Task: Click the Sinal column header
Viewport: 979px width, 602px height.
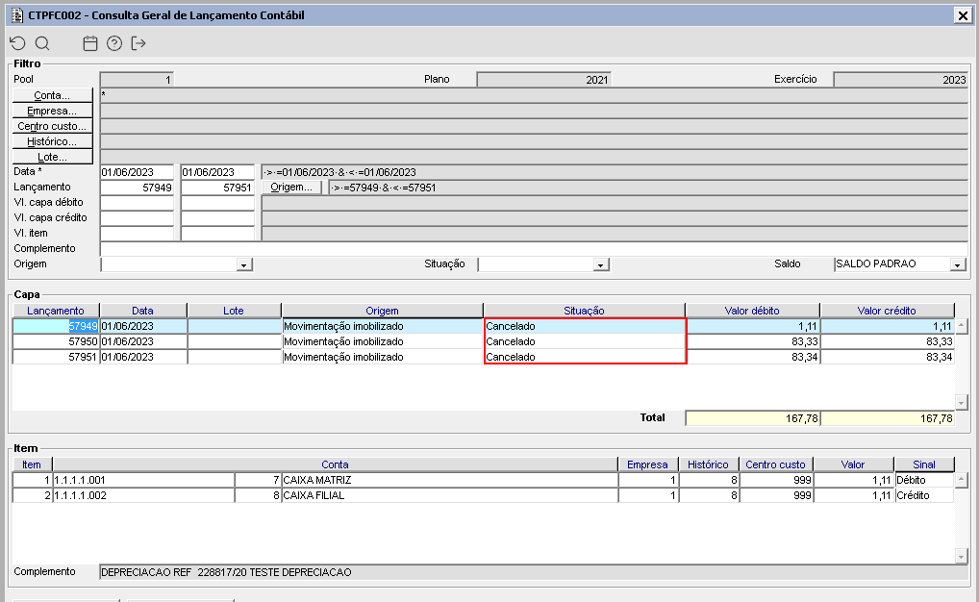Action: click(924, 464)
